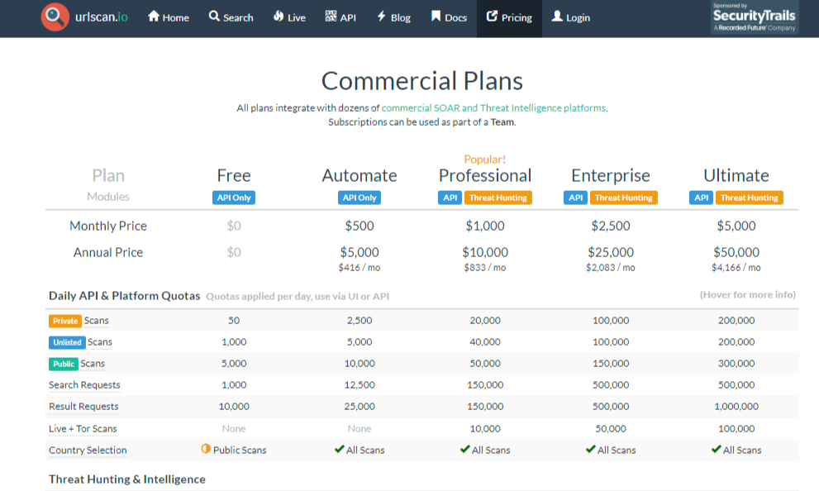
Task: Click the Threat Hunting badge under Ultimate plan
Action: tap(749, 198)
